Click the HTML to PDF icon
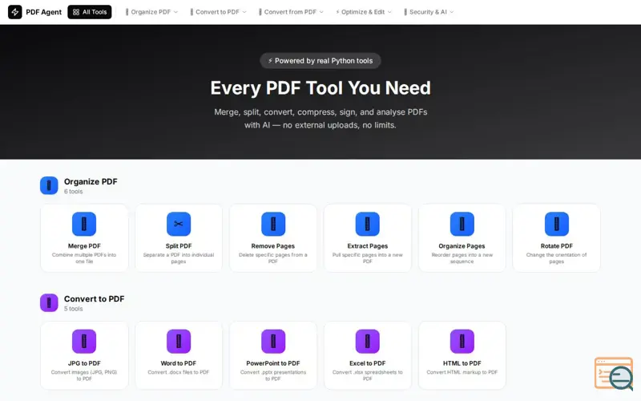 point(462,342)
